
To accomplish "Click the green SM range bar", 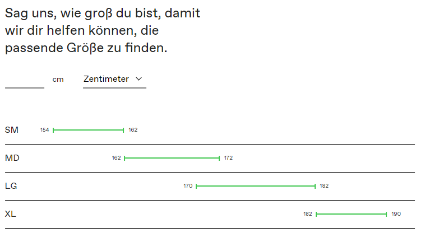I will tap(89, 130).
